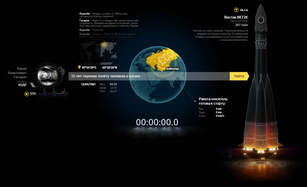Clear the search field with the X
This screenshot has width=307, height=187.
225,76
